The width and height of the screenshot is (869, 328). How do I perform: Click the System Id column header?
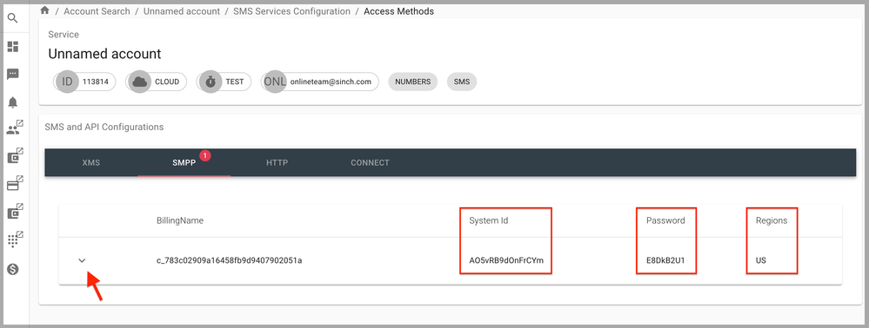488,220
